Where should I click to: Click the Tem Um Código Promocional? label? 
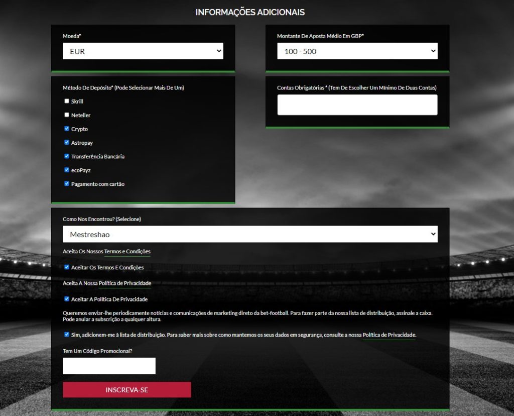click(97, 351)
